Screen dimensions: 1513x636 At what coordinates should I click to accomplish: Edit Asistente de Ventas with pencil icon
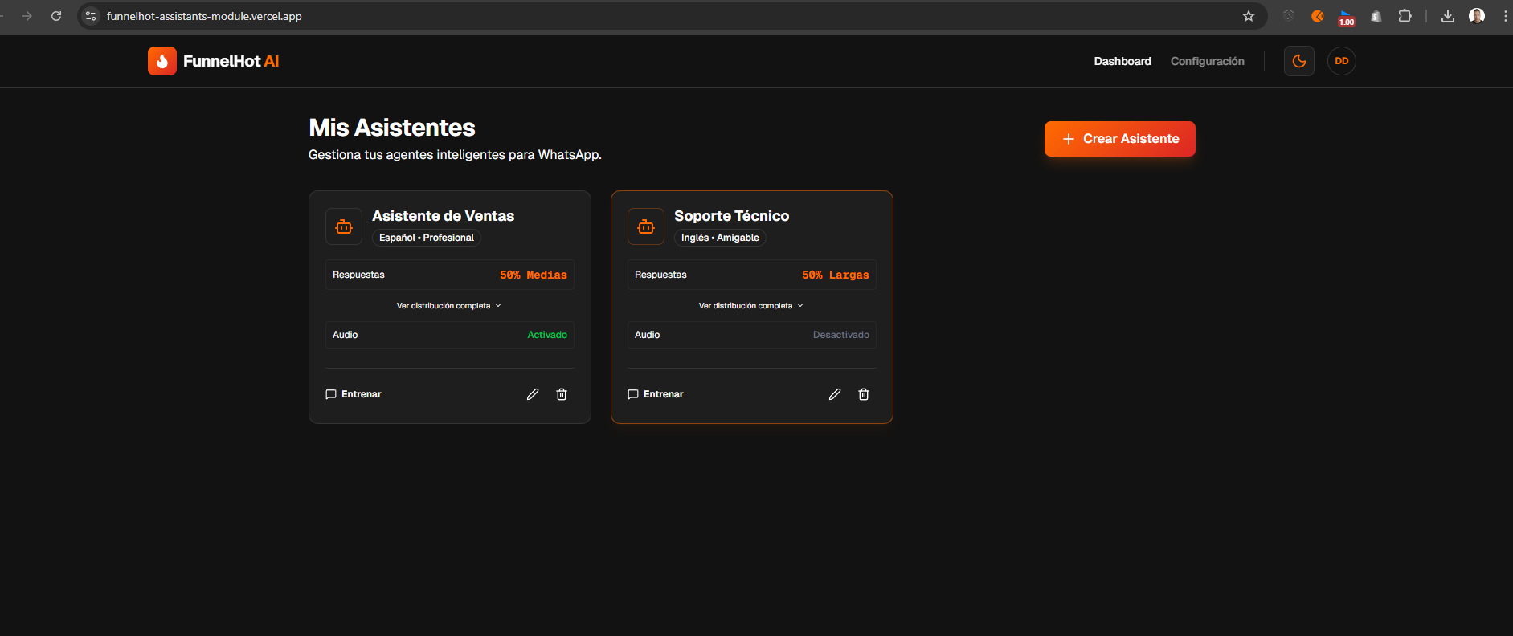coord(533,394)
